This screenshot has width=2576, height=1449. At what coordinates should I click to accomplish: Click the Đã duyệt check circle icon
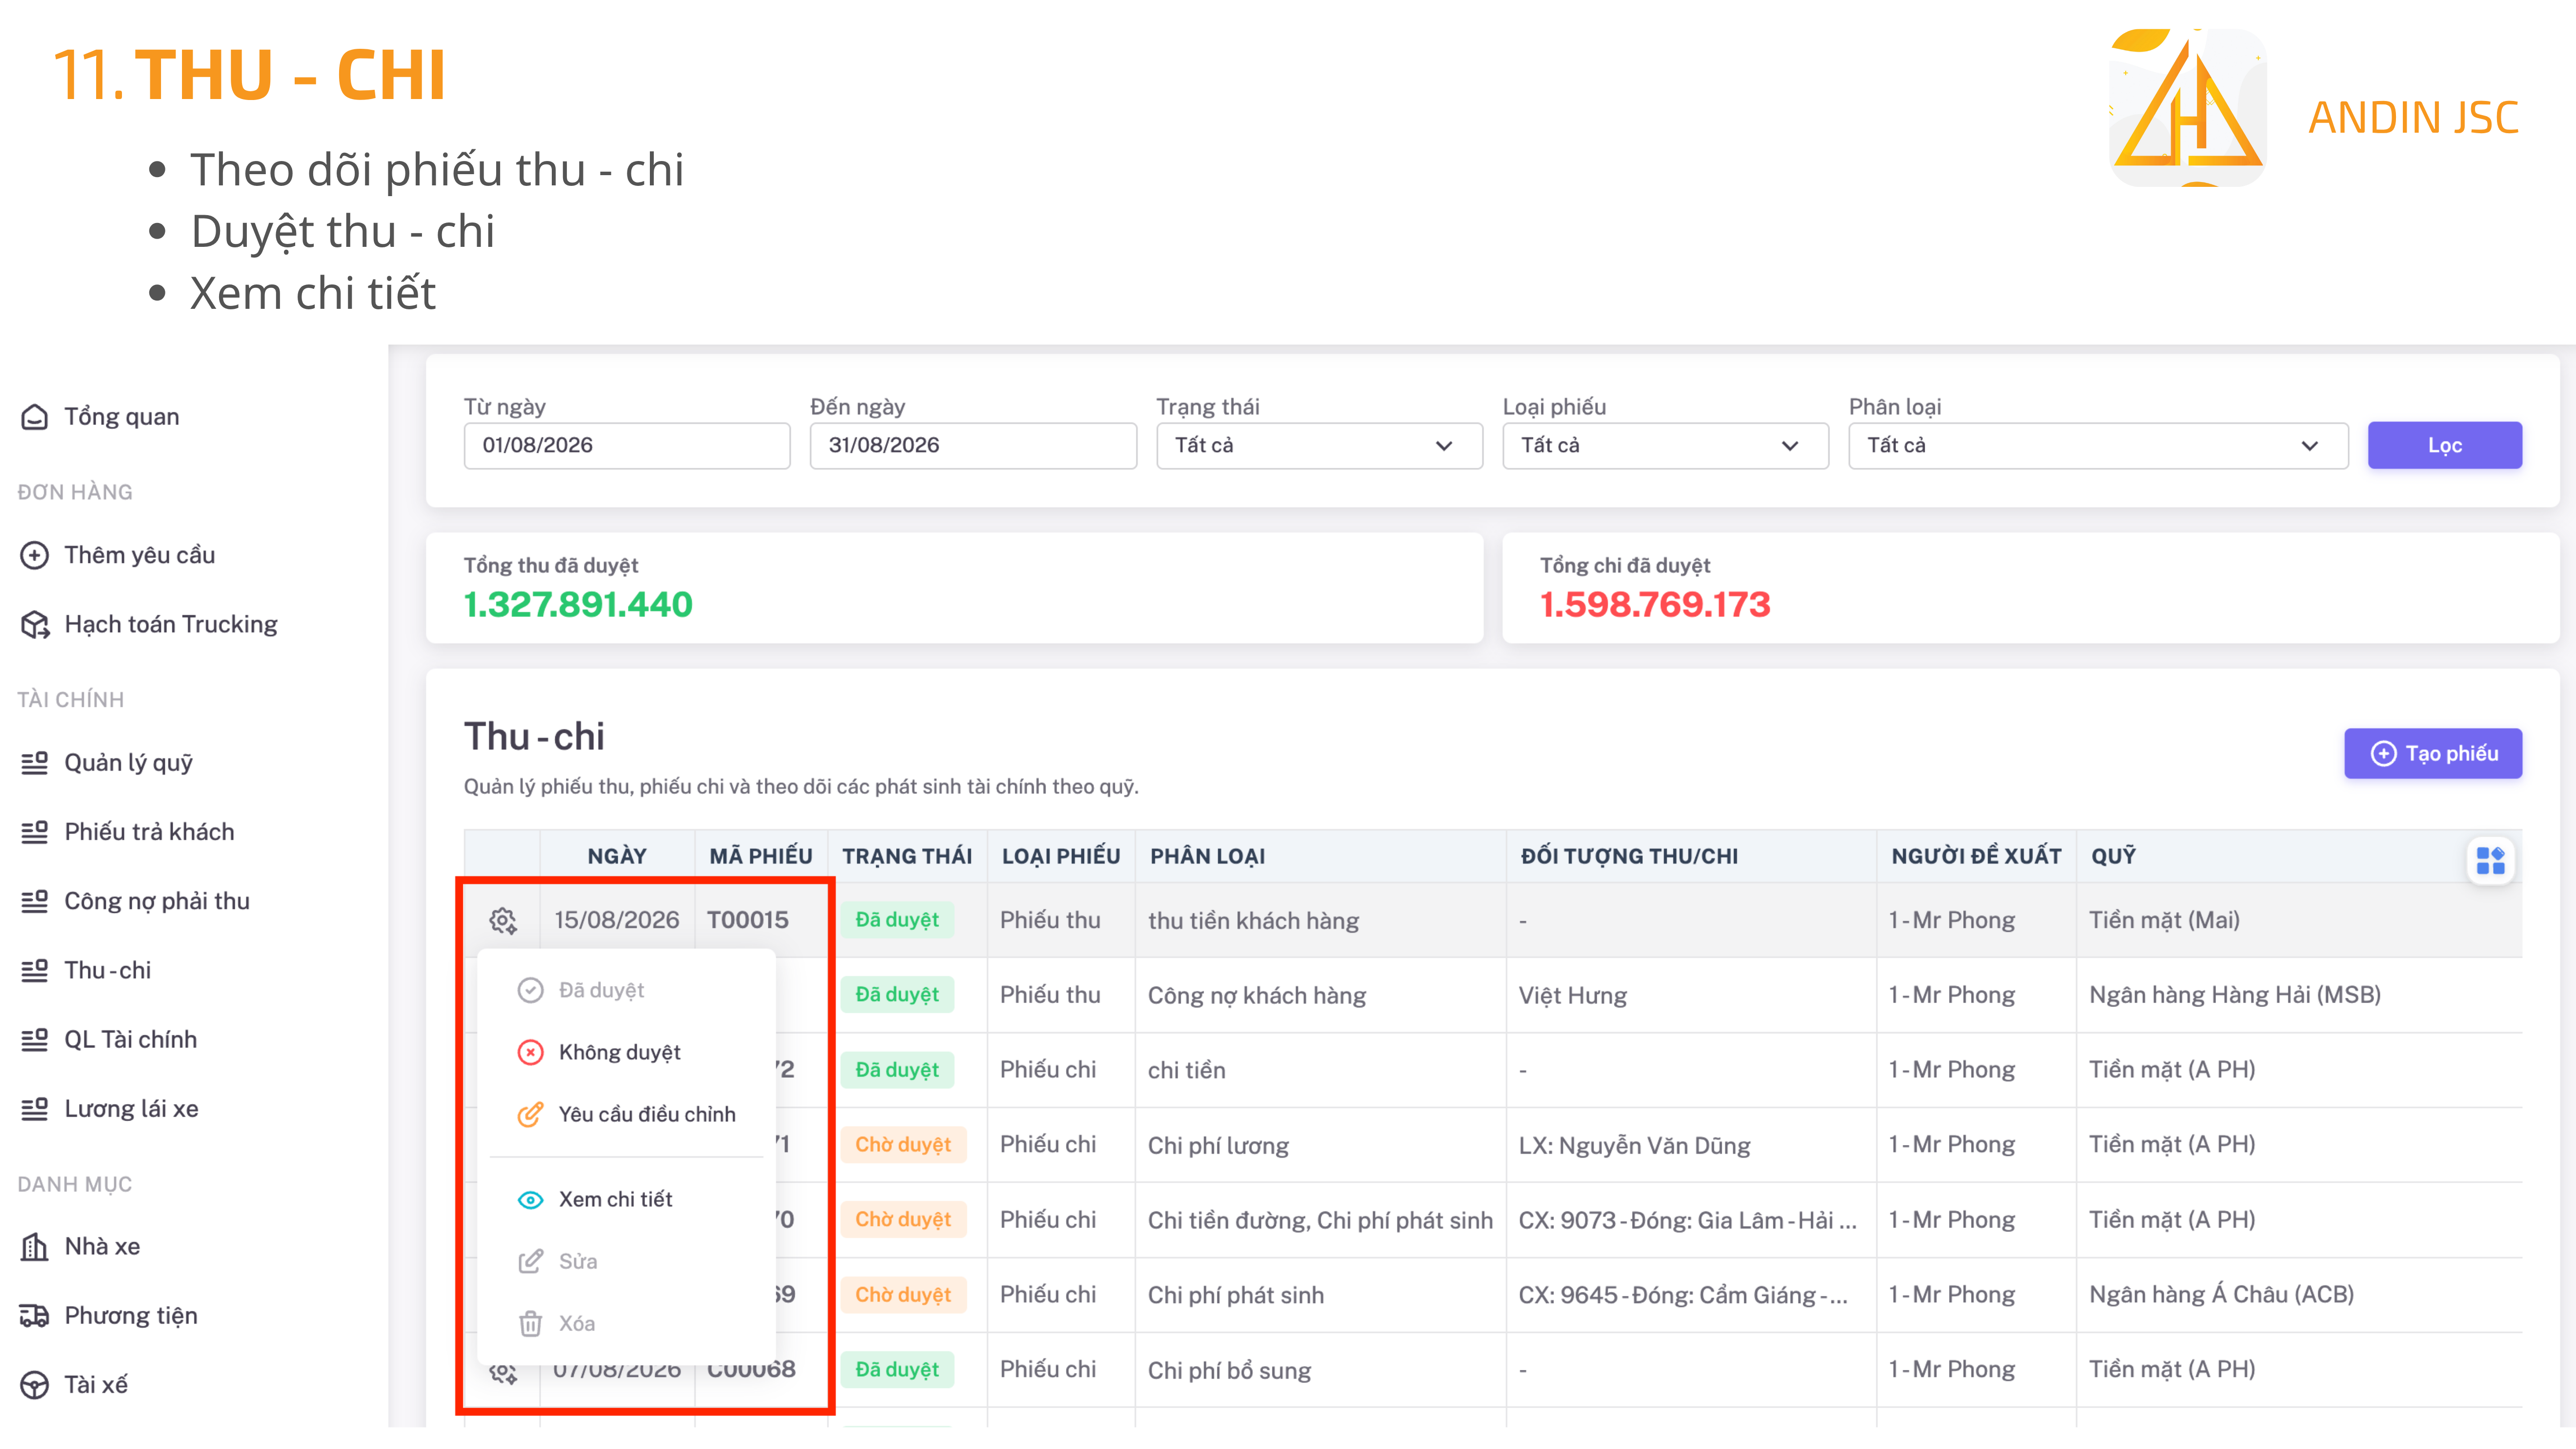pos(530,990)
